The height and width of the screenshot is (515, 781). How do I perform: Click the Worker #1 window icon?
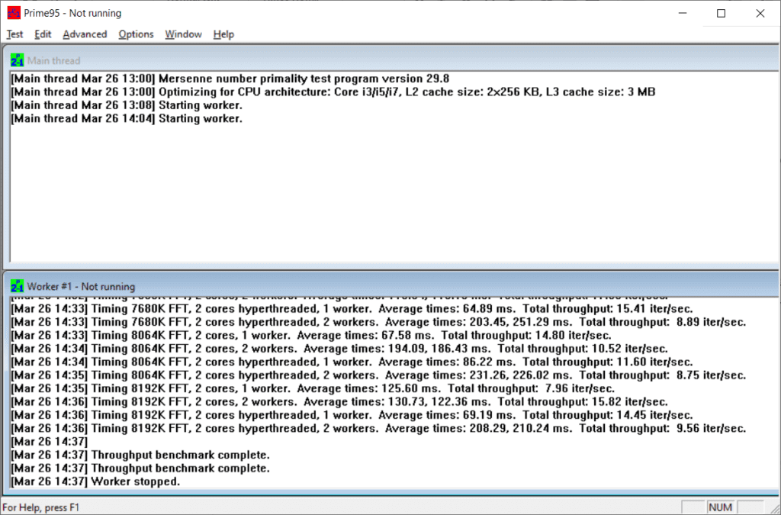(17, 286)
